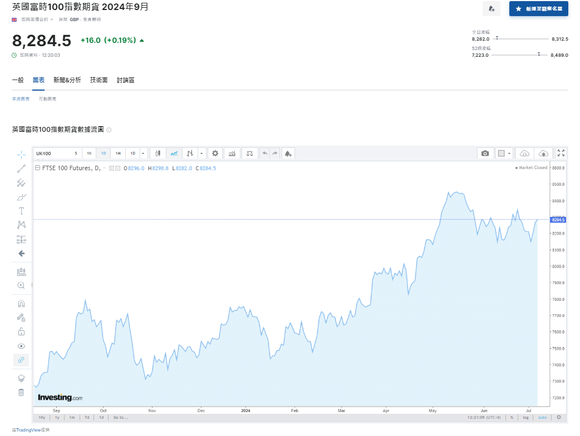Open the indicators icon in chart toolbar
The height and width of the screenshot is (436, 580).
tap(232, 153)
